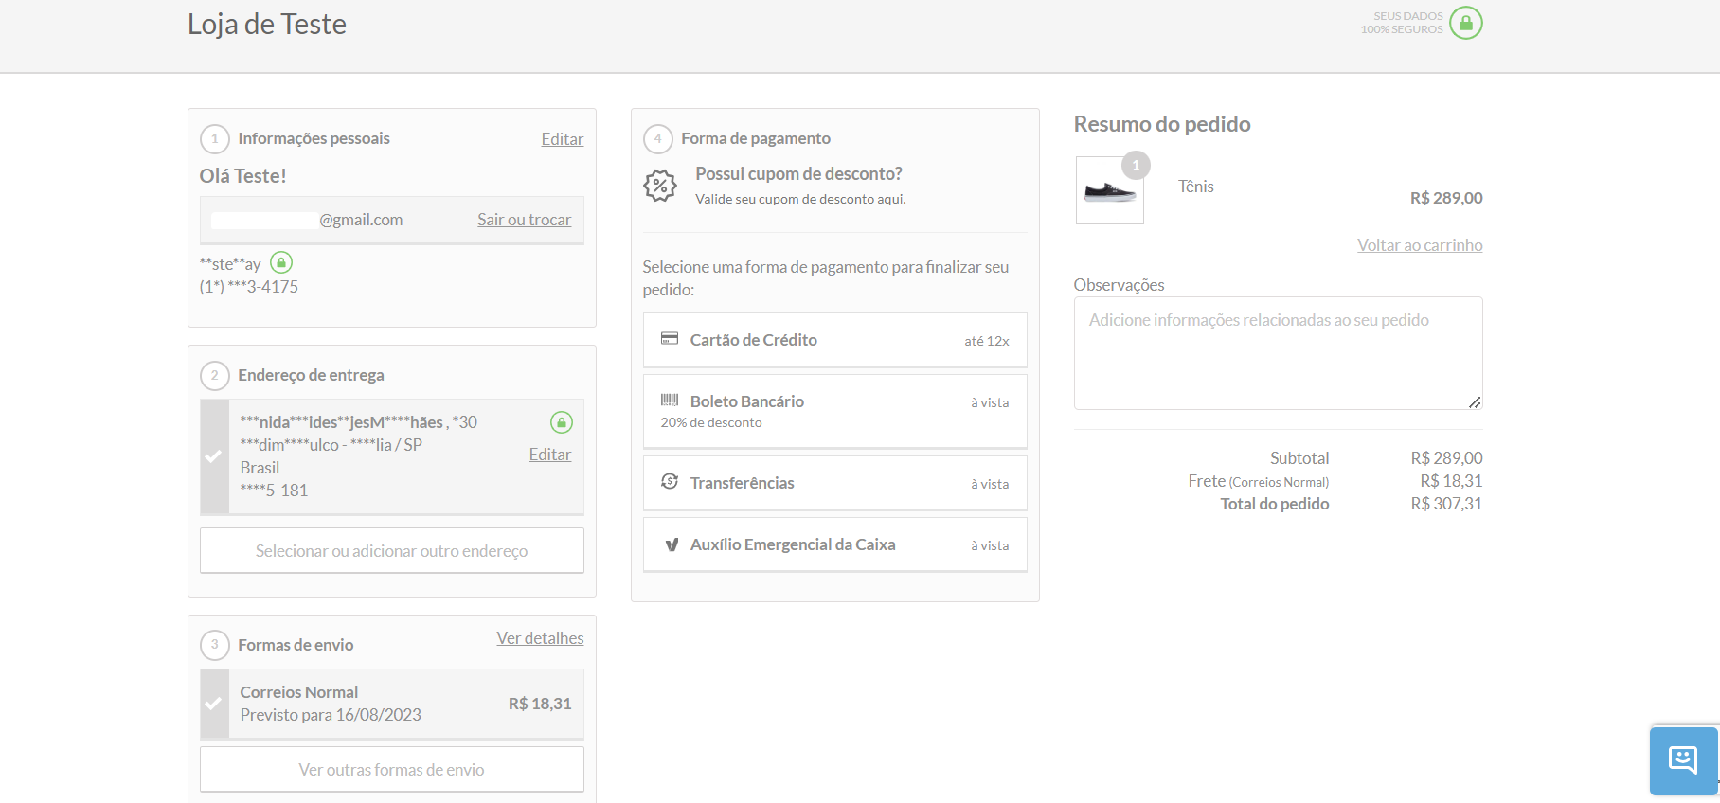Click the step 1 number circle

point(215,139)
